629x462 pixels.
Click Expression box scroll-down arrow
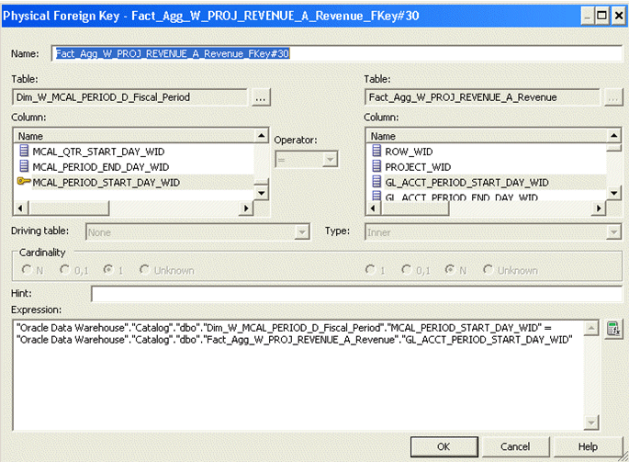pyautogui.click(x=591, y=423)
